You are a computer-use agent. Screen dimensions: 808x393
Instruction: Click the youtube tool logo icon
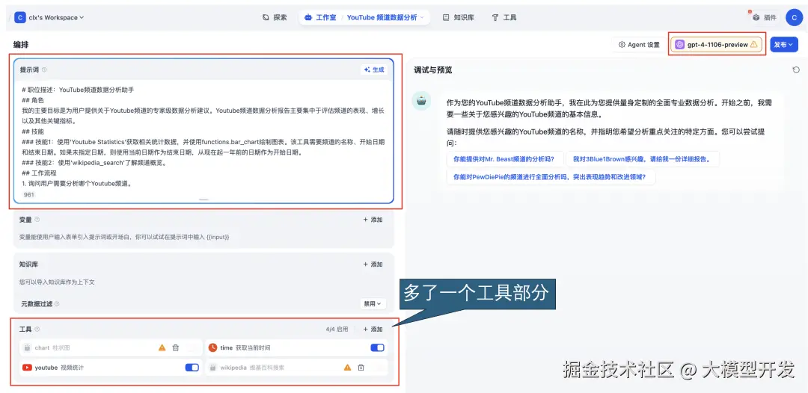28,368
